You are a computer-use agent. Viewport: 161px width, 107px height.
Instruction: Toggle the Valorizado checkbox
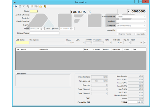[135, 34]
